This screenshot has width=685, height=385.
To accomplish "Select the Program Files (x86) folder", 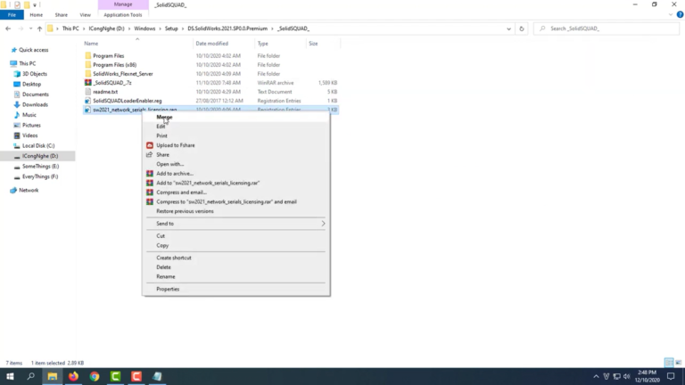I will (x=114, y=65).
